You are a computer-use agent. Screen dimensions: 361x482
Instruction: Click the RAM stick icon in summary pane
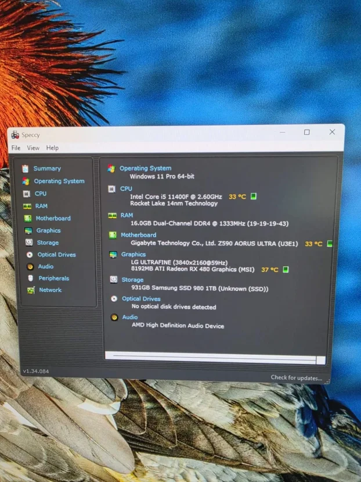113,216
